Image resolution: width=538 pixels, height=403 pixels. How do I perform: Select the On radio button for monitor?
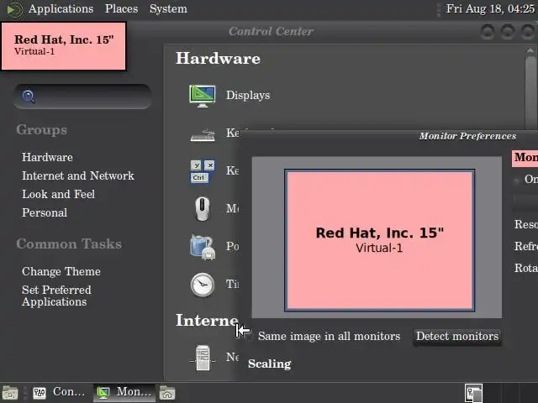click(x=517, y=180)
